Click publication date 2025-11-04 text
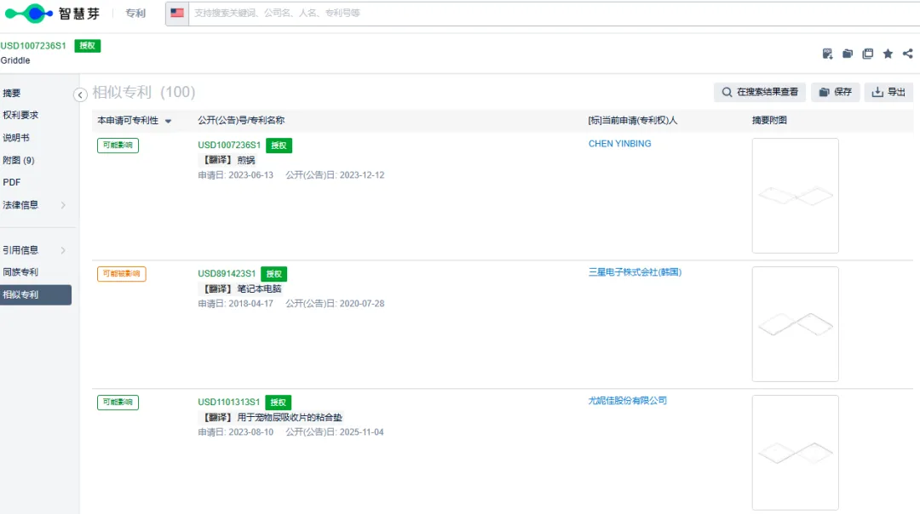This screenshot has width=920, height=514. click(361, 432)
